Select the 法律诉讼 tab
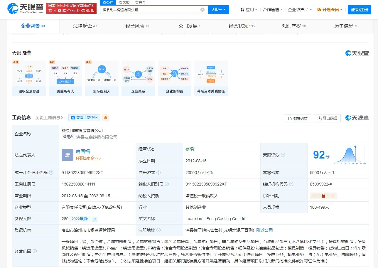 point(85,26)
